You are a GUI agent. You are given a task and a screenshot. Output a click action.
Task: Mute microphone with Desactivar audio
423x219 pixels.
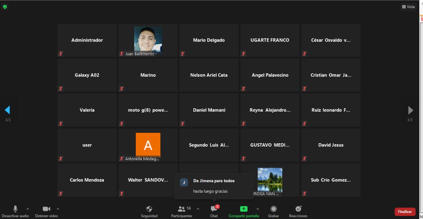pyautogui.click(x=15, y=209)
